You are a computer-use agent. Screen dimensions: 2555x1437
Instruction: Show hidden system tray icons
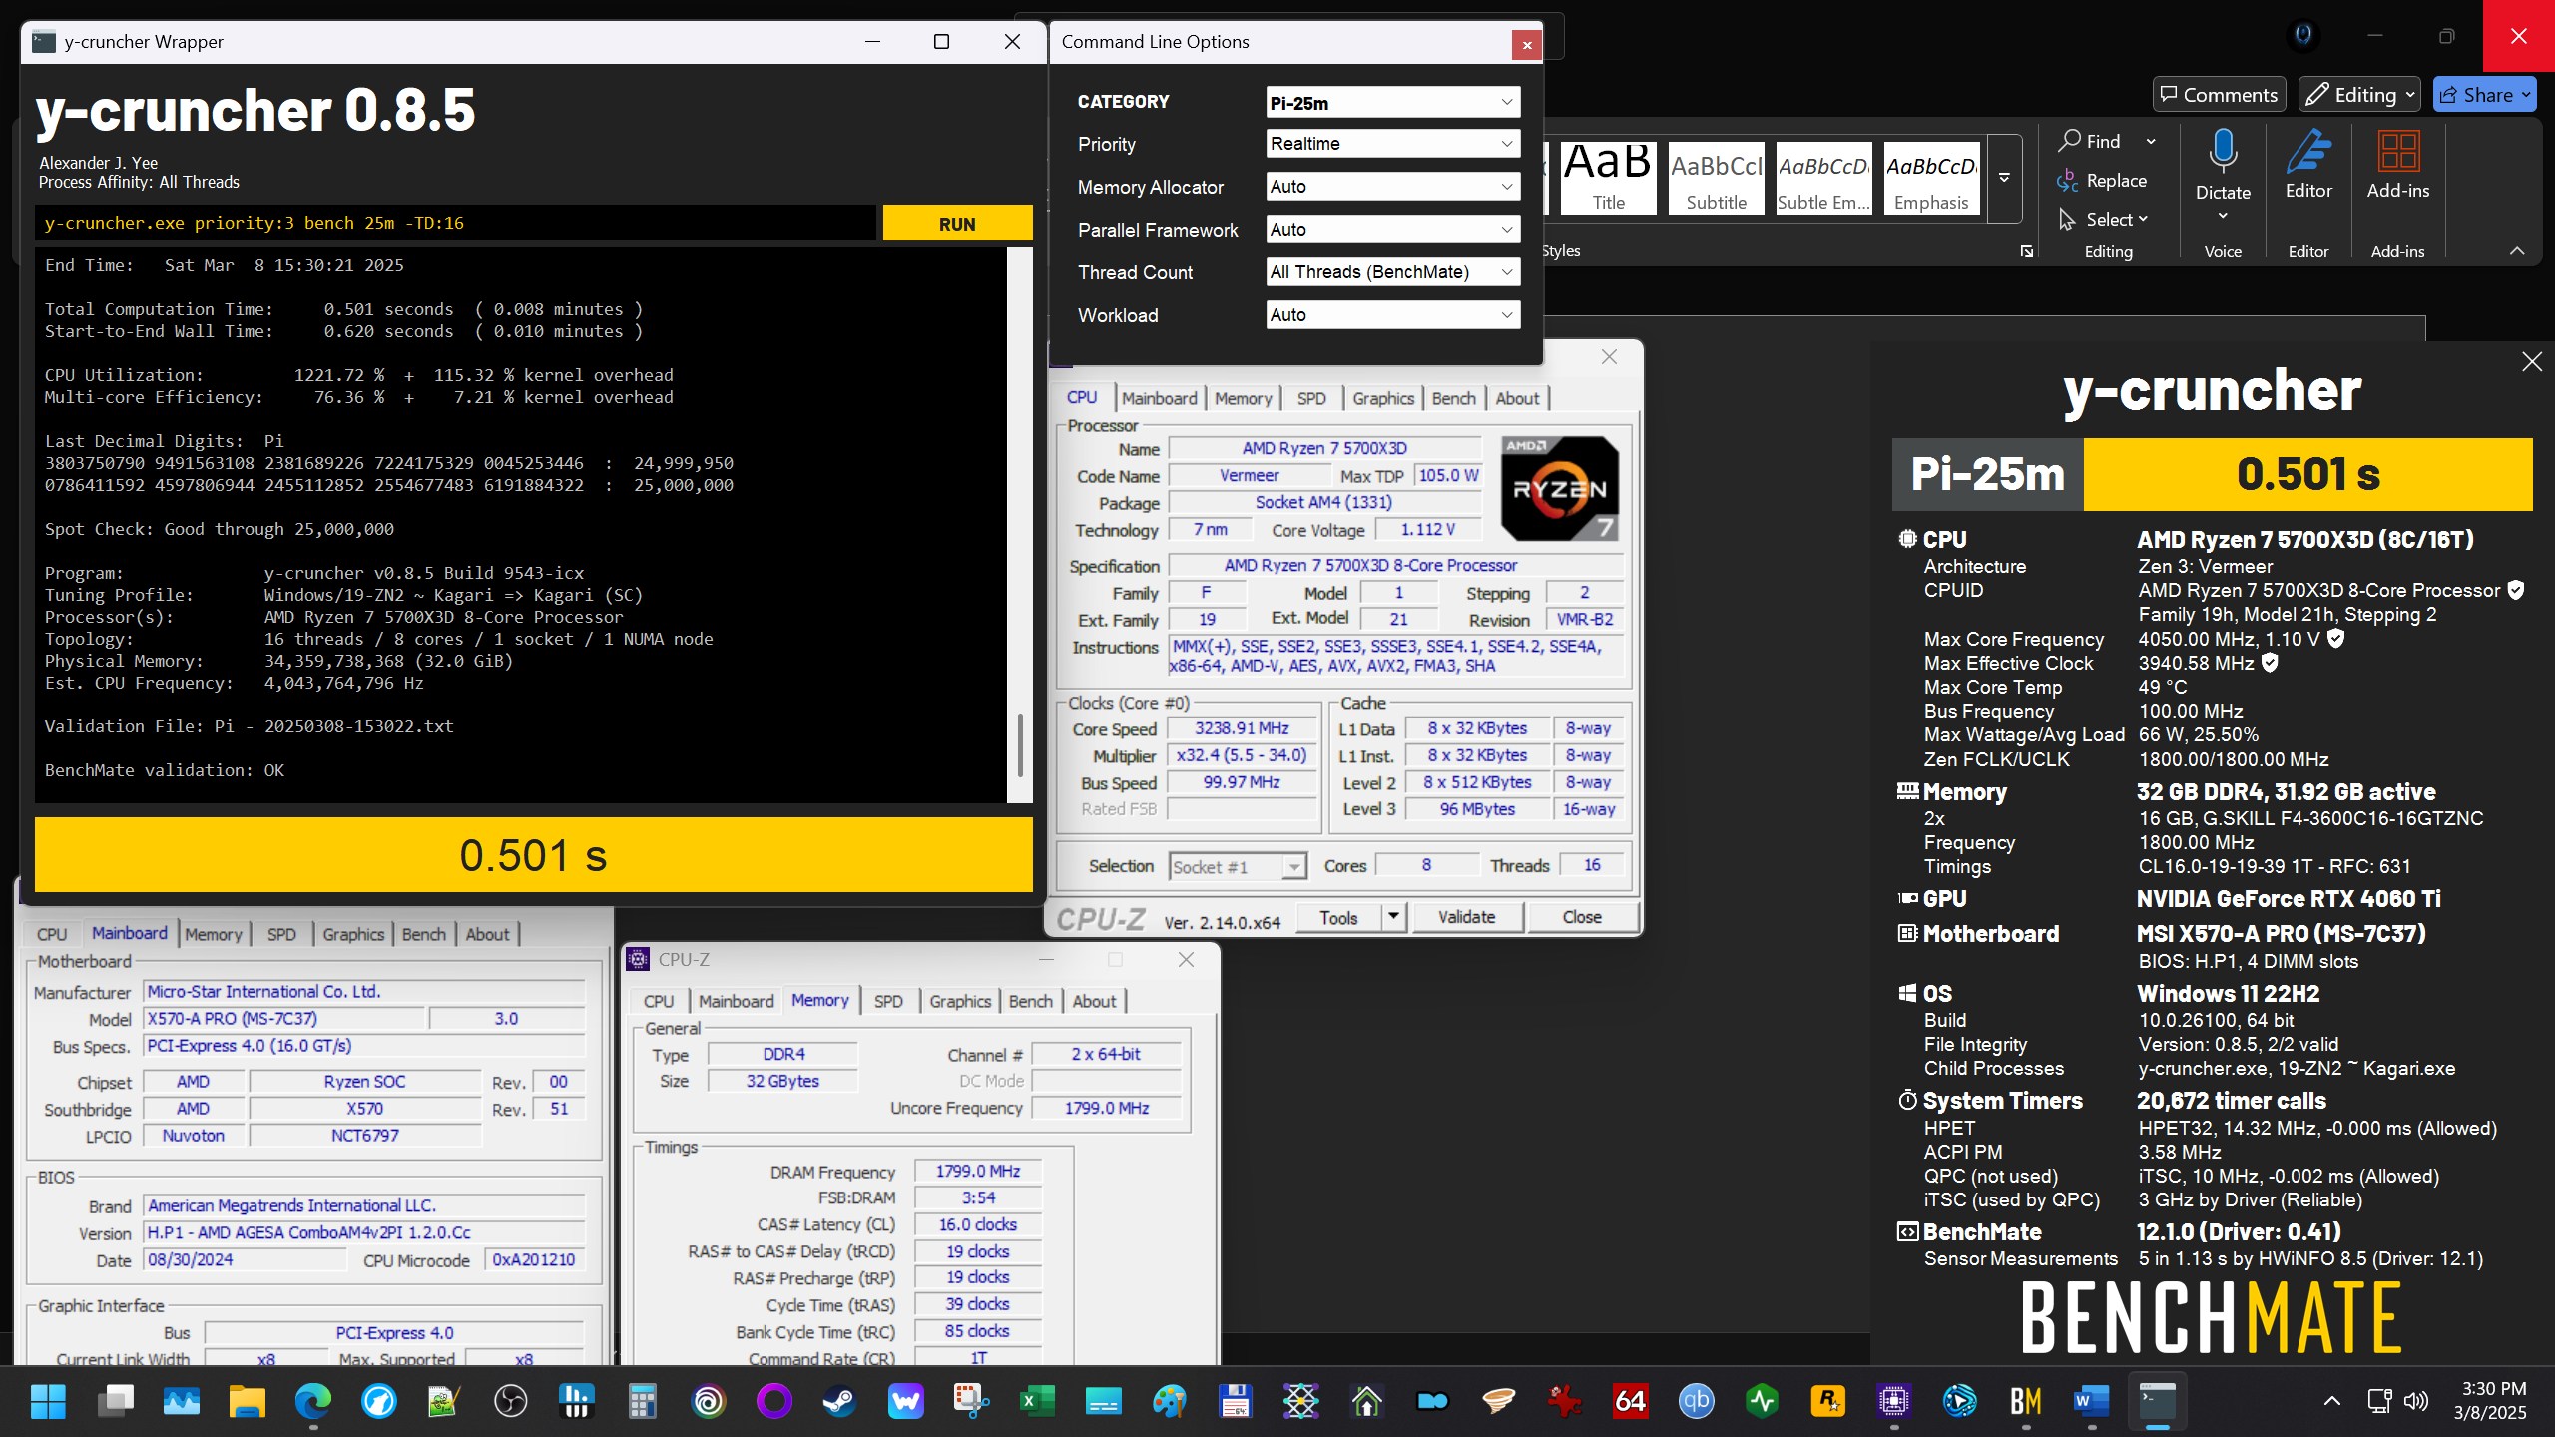pyautogui.click(x=2332, y=1402)
